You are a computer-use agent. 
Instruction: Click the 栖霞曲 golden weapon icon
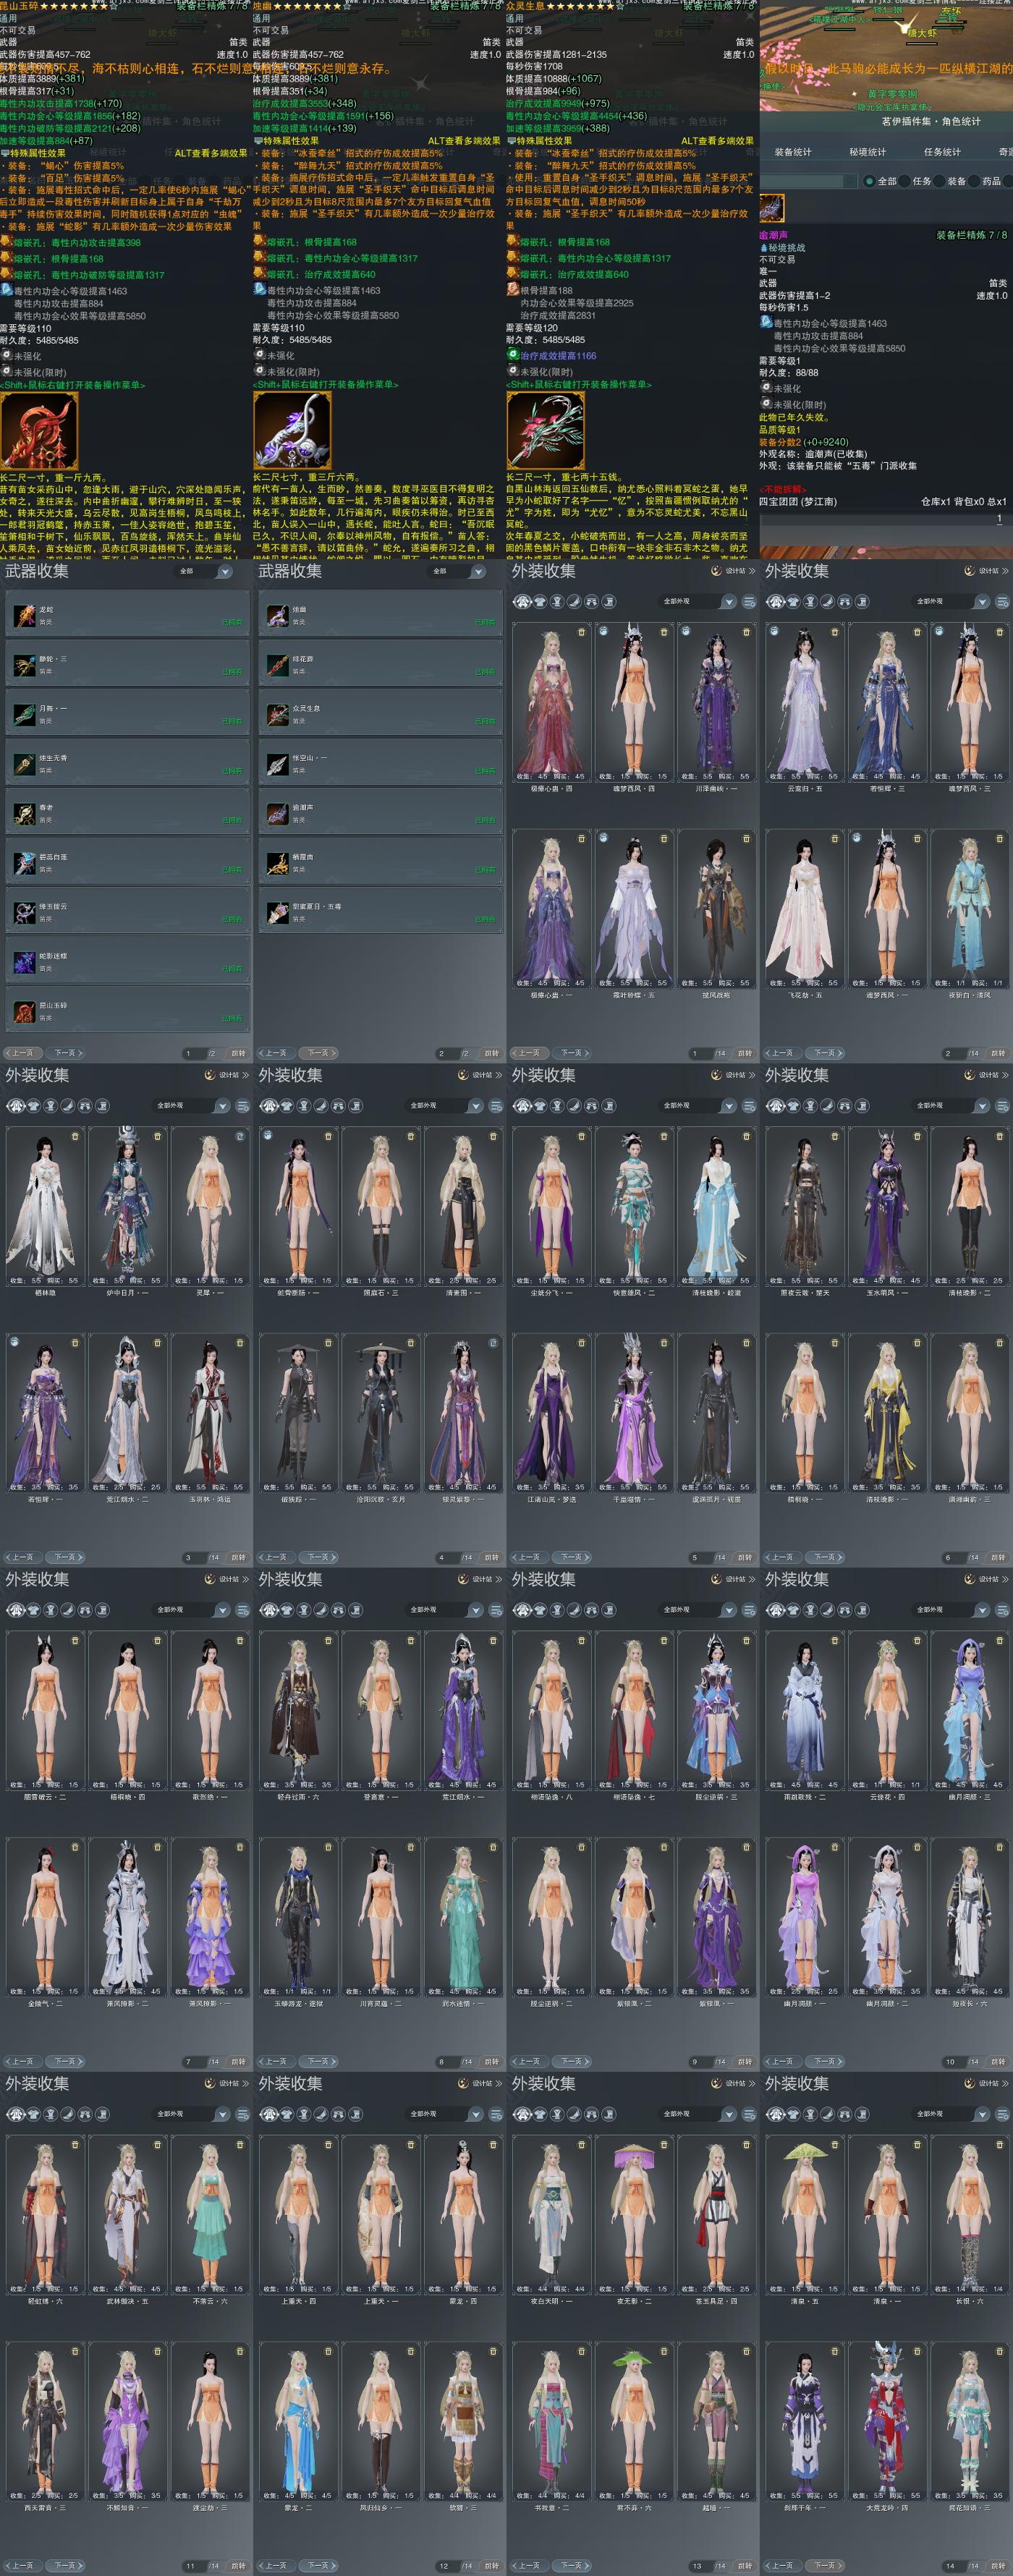click(x=277, y=863)
